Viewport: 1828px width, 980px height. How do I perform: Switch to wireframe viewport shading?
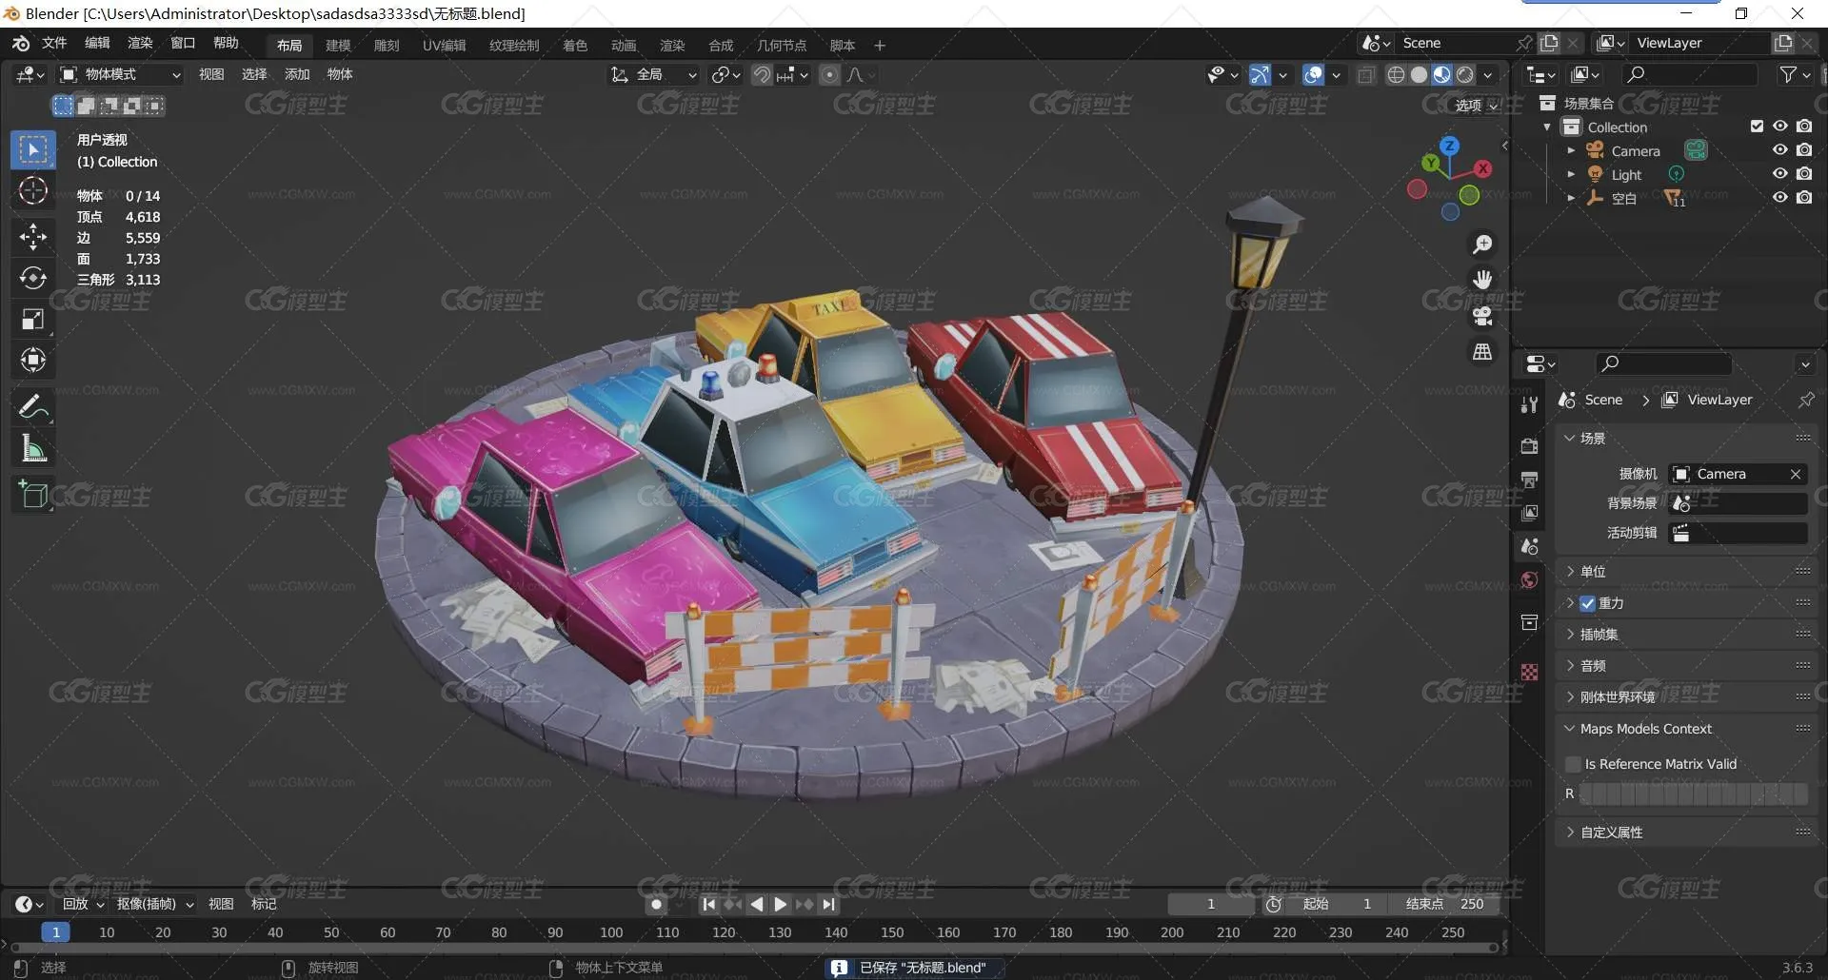(1396, 75)
